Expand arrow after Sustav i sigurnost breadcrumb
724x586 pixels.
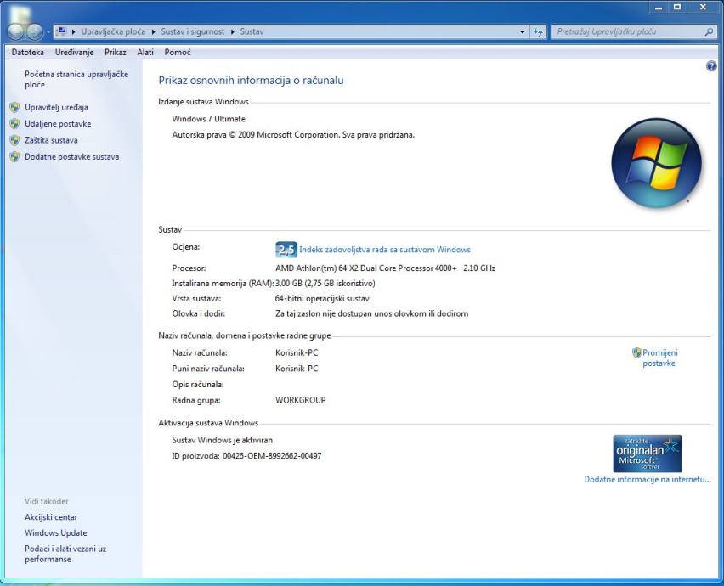233,31
